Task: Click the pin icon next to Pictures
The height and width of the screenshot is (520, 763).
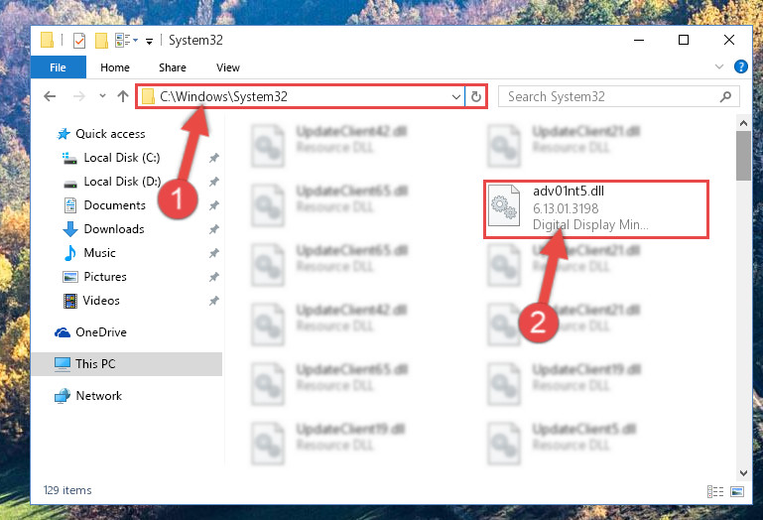Action: click(x=213, y=277)
